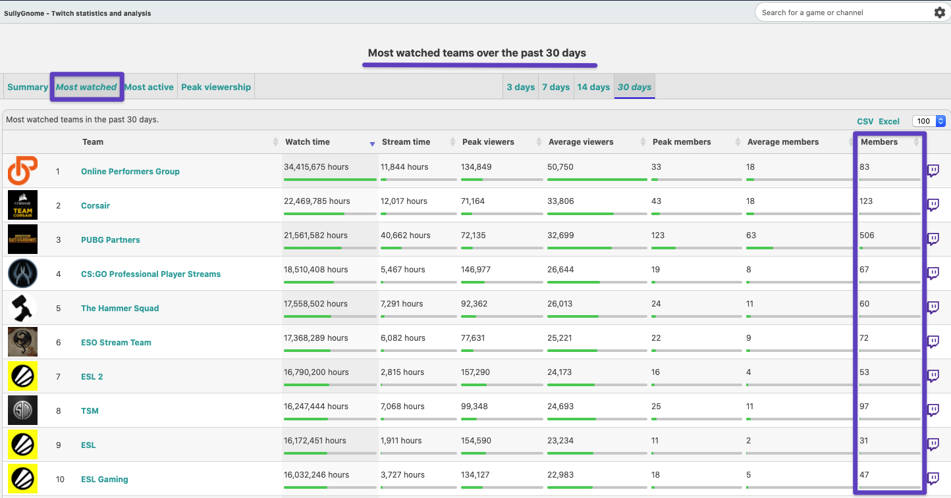Open CS:GO Professional Player Streams team link
Viewport: 951px width, 498px height.
(x=151, y=274)
